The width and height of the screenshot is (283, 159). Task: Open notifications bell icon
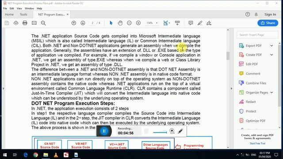256,15
